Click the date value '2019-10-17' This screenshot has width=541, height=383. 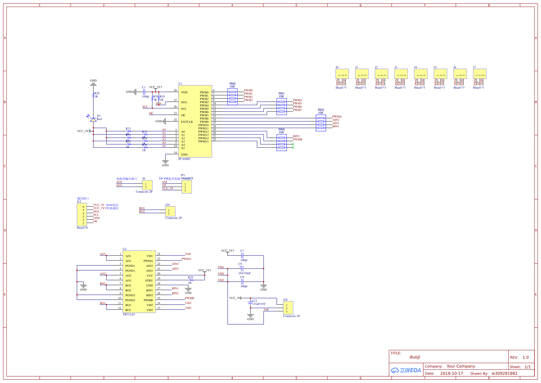[x=452, y=373]
